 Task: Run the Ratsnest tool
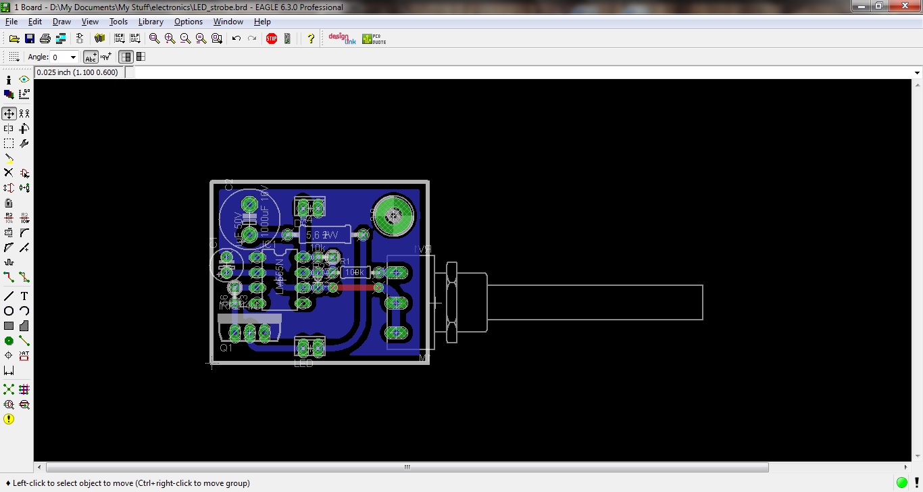[x=9, y=389]
